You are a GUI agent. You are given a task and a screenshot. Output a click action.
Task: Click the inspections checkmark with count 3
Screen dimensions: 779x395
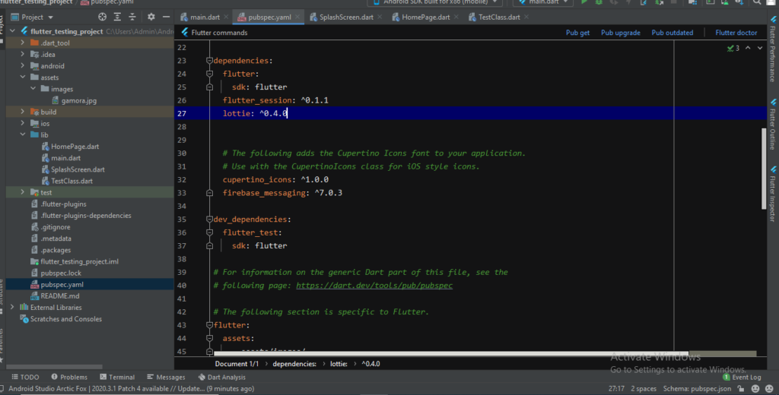coord(733,48)
